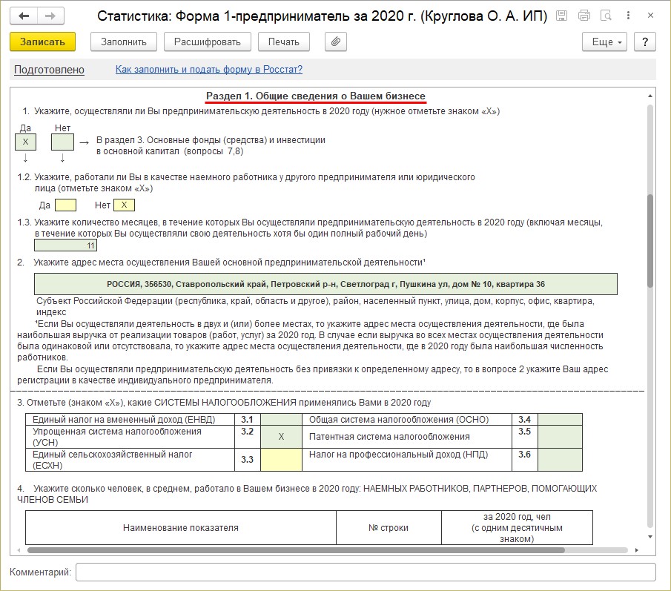The width and height of the screenshot is (671, 591).
Task: Toggle the Нет box in question 1.2
Action: (124, 205)
